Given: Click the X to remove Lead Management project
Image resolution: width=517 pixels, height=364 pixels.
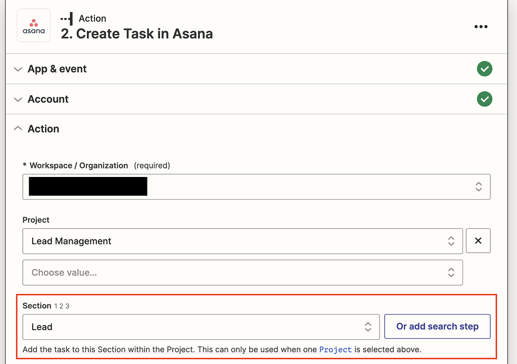Looking at the screenshot, I should [478, 240].
